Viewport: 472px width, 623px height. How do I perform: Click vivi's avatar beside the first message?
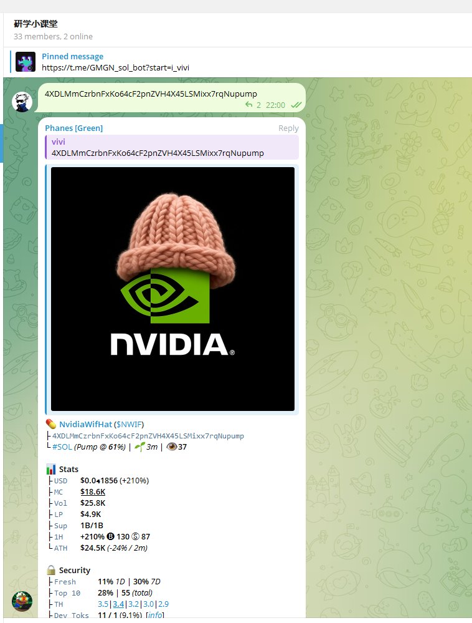[22, 102]
